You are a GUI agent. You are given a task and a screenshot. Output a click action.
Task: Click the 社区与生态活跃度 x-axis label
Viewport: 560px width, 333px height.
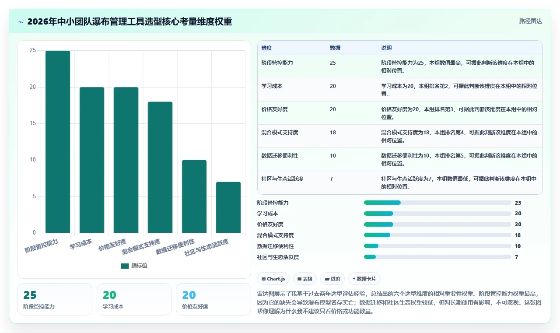tap(206, 248)
